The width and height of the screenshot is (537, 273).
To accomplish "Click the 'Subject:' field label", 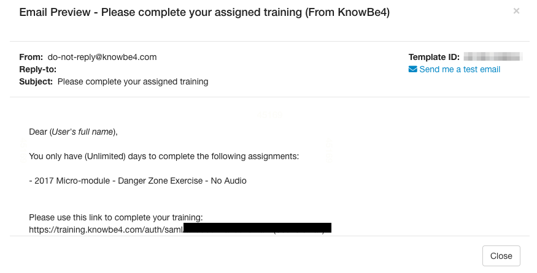I will (x=36, y=81).
